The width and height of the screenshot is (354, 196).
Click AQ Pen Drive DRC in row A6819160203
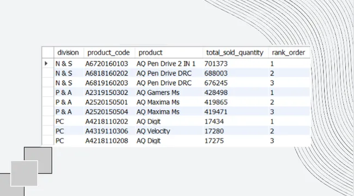(x=164, y=83)
